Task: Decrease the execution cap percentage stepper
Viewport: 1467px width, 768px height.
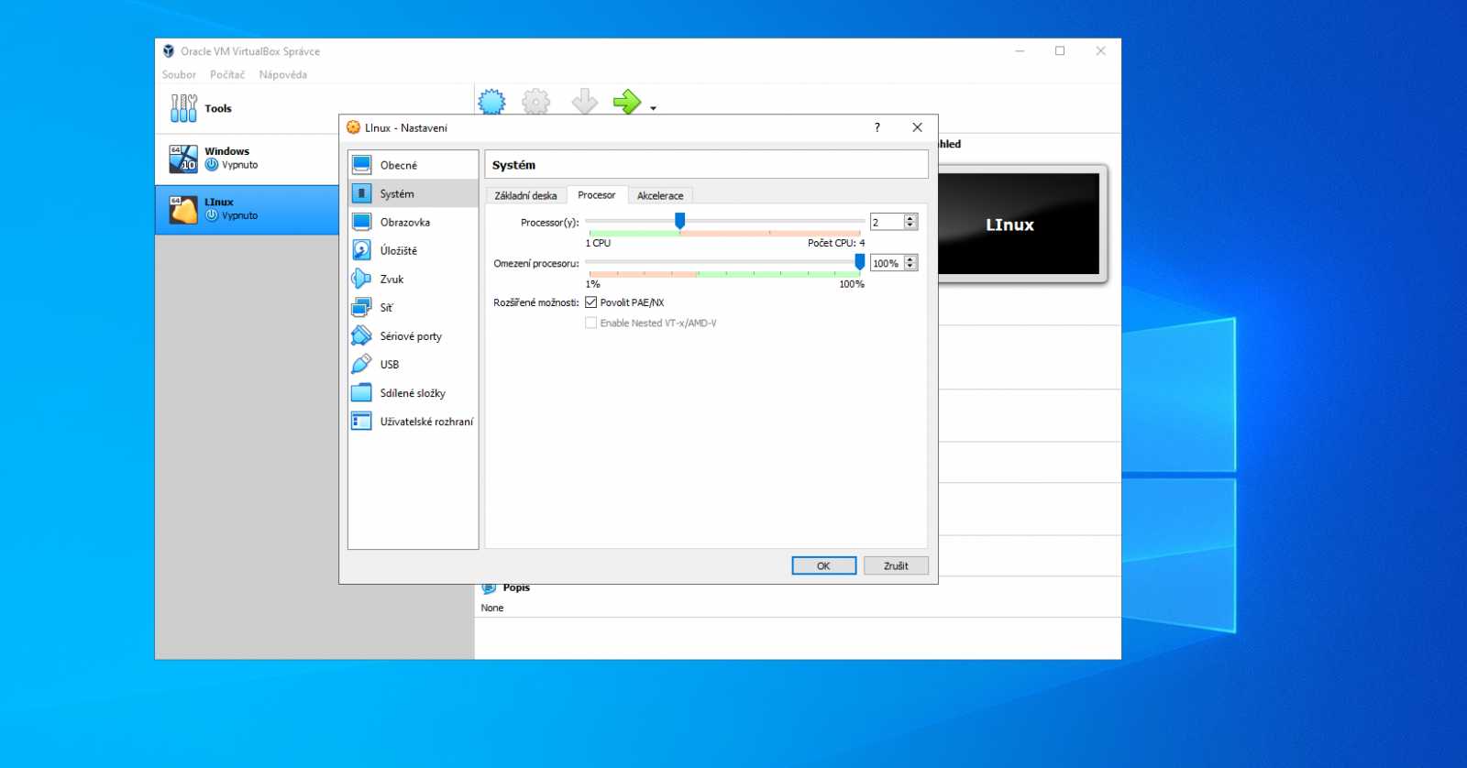Action: [910, 267]
